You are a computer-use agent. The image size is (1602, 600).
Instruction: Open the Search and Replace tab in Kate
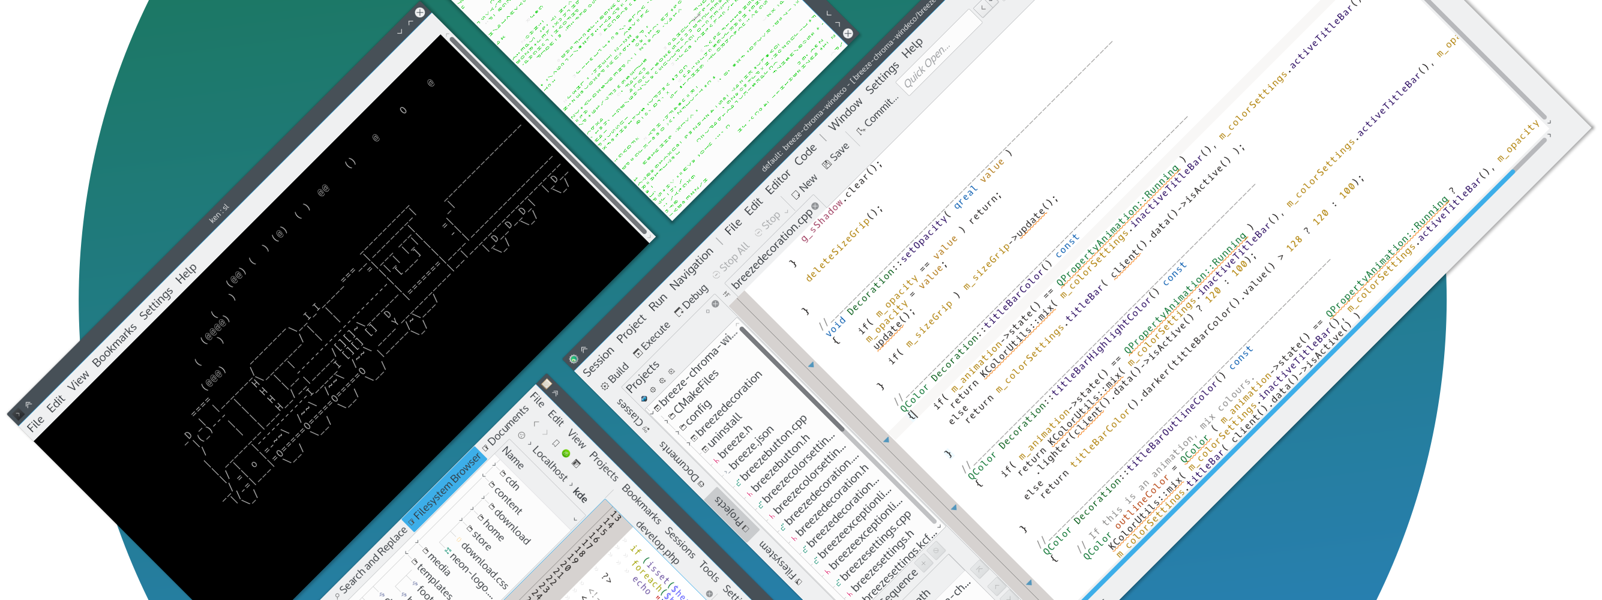[x=371, y=562]
